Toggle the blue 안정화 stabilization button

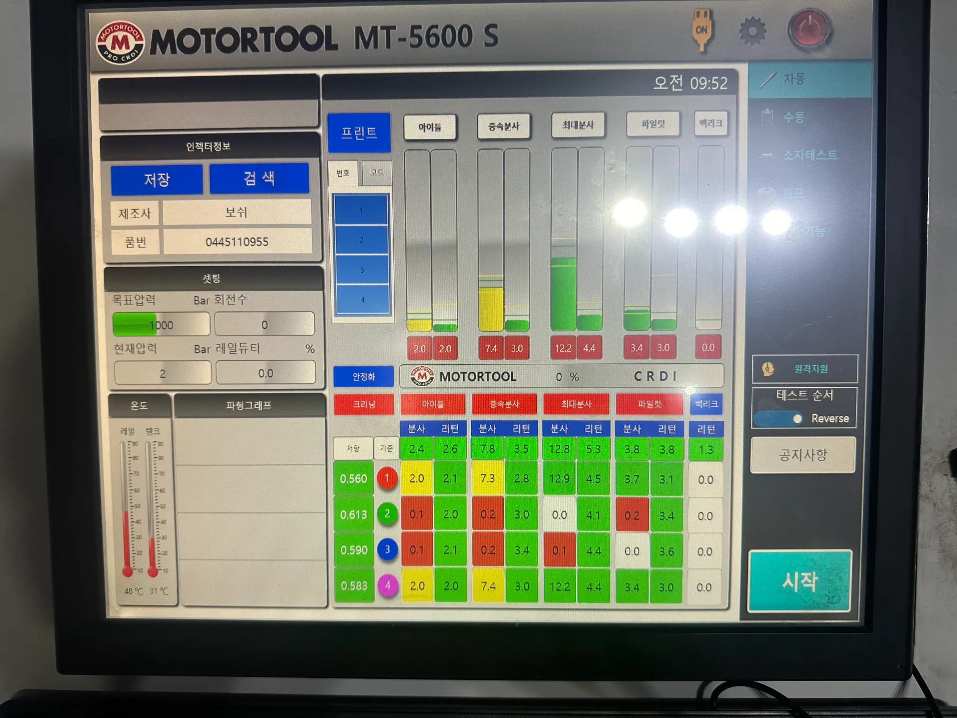point(364,377)
